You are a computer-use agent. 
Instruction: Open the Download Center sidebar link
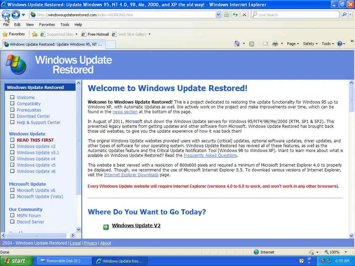pyautogui.click(x=34, y=116)
